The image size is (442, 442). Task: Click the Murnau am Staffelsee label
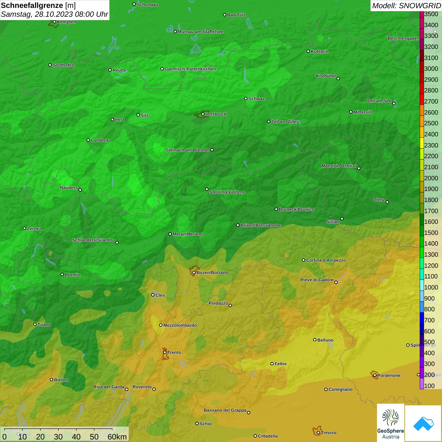click(x=201, y=32)
